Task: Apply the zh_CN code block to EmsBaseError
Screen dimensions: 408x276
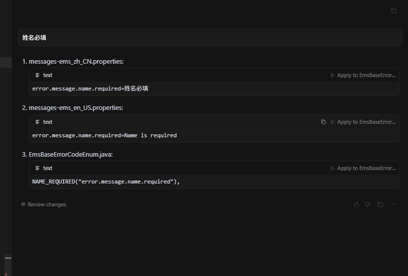Action: tap(363, 75)
